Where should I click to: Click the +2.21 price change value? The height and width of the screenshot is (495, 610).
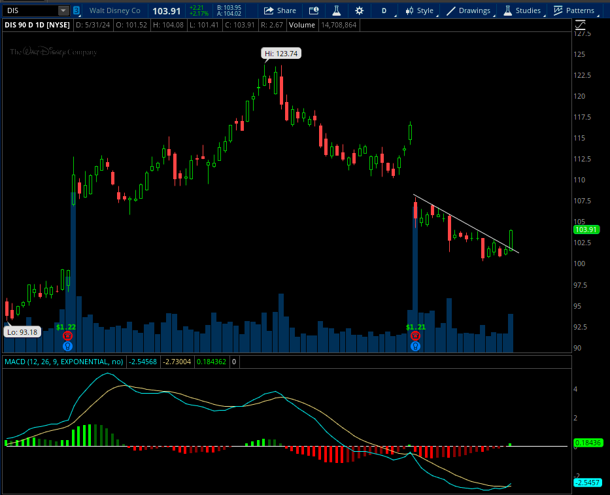coord(197,8)
